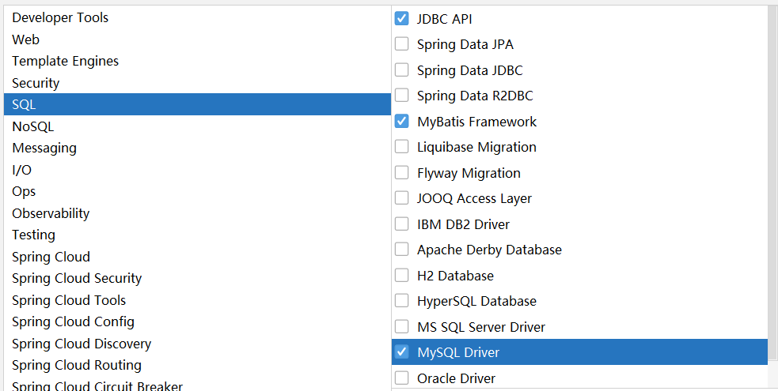The image size is (778, 391).
Task: Enable the IBM DB2 Driver checkbox
Action: pyautogui.click(x=401, y=224)
